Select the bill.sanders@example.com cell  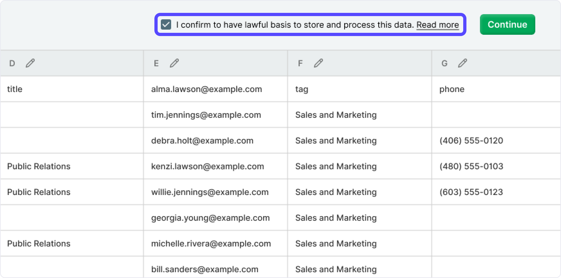(216, 267)
